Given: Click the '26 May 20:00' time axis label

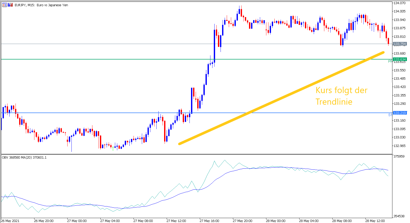Looking at the screenshot, I should click(44, 221).
